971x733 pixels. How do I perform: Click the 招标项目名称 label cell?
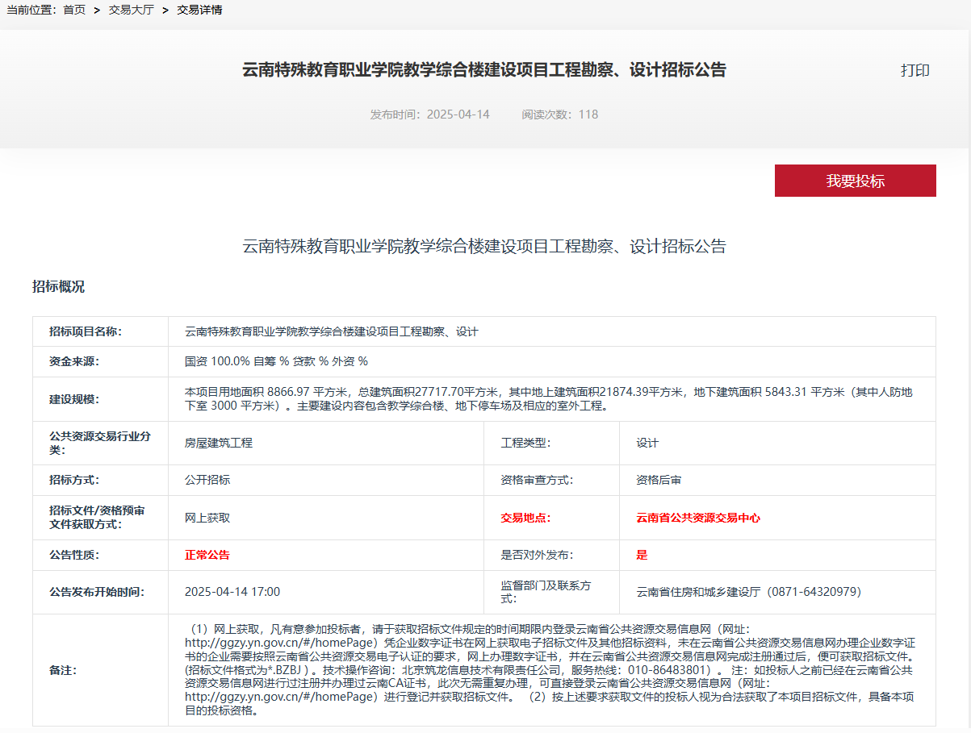(85, 331)
